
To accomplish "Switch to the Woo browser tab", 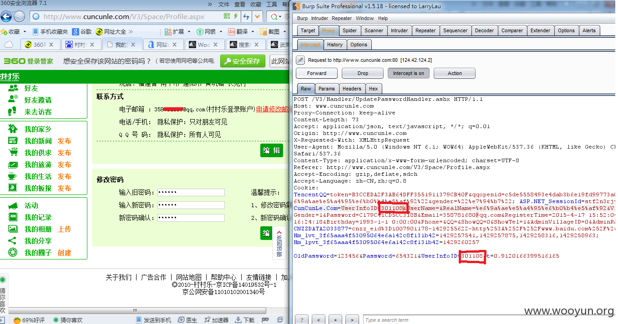I will (203, 45).
